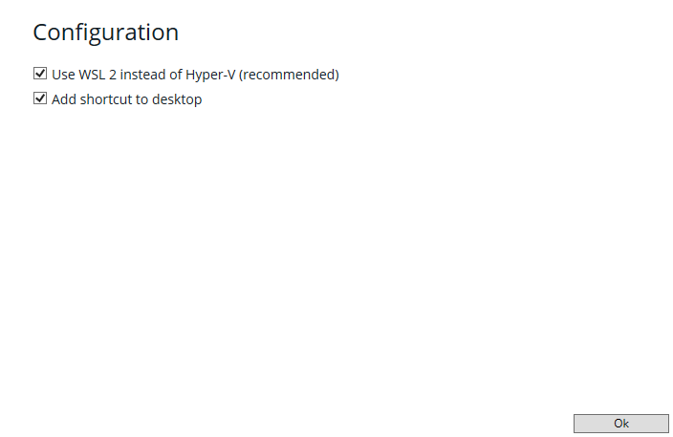Click the 'Add shortcut to desktop' label text

click(126, 98)
